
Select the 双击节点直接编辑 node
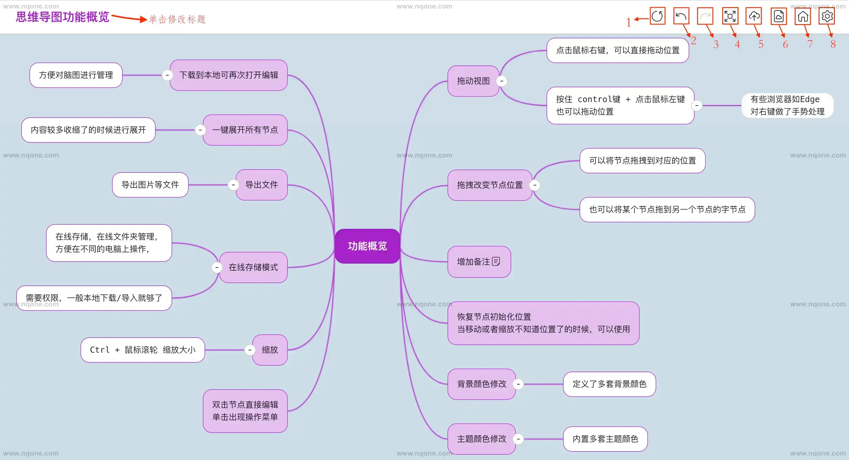click(x=245, y=411)
